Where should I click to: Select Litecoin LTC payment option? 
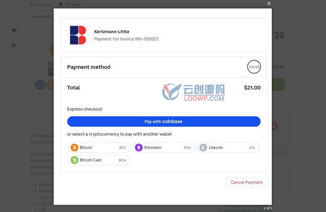point(228,147)
